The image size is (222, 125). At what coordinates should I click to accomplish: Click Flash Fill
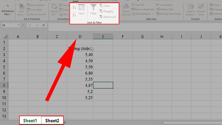pyautogui.click(x=138, y=5)
